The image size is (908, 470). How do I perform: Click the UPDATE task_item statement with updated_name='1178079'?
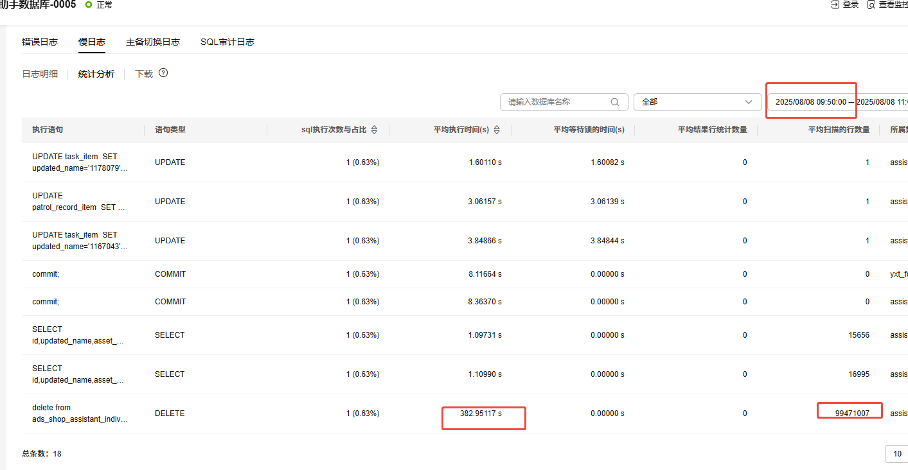click(x=80, y=162)
